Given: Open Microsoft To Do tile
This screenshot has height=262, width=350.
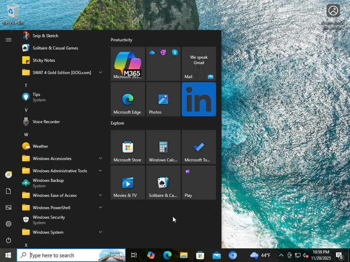Looking at the screenshot, I should pyautogui.click(x=199, y=147).
